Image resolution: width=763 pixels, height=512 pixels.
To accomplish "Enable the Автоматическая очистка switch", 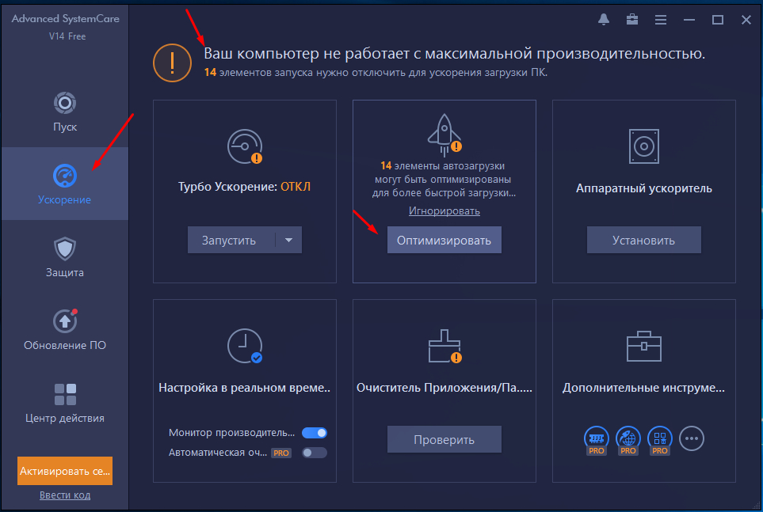I will (315, 453).
